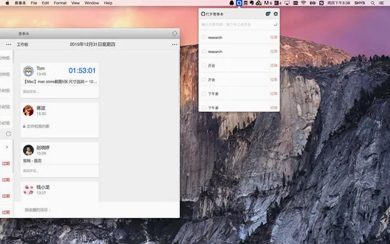Click 钱小龙's avatar picture
The image size is (390, 244).
point(29,190)
